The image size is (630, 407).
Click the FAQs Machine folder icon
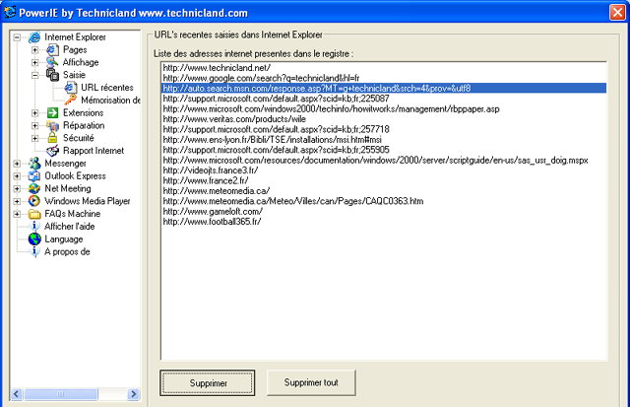(x=34, y=214)
